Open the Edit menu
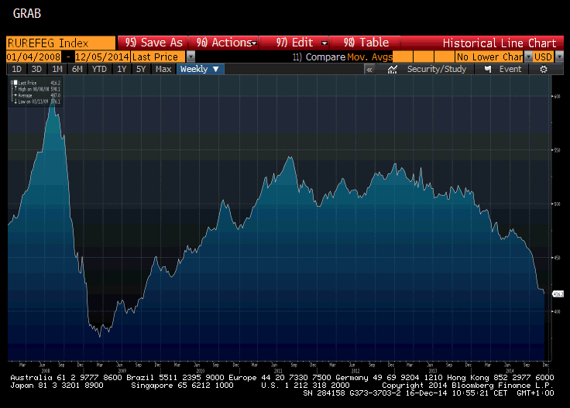570x408 pixels. pos(297,43)
